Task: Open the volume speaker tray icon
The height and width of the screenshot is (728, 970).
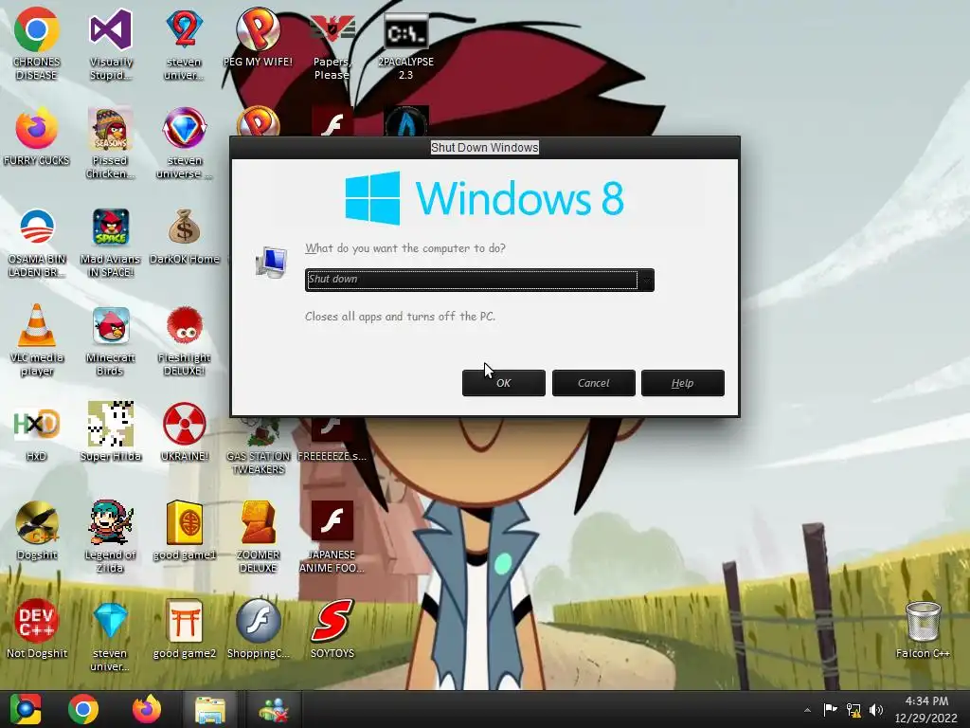Action: [876, 709]
